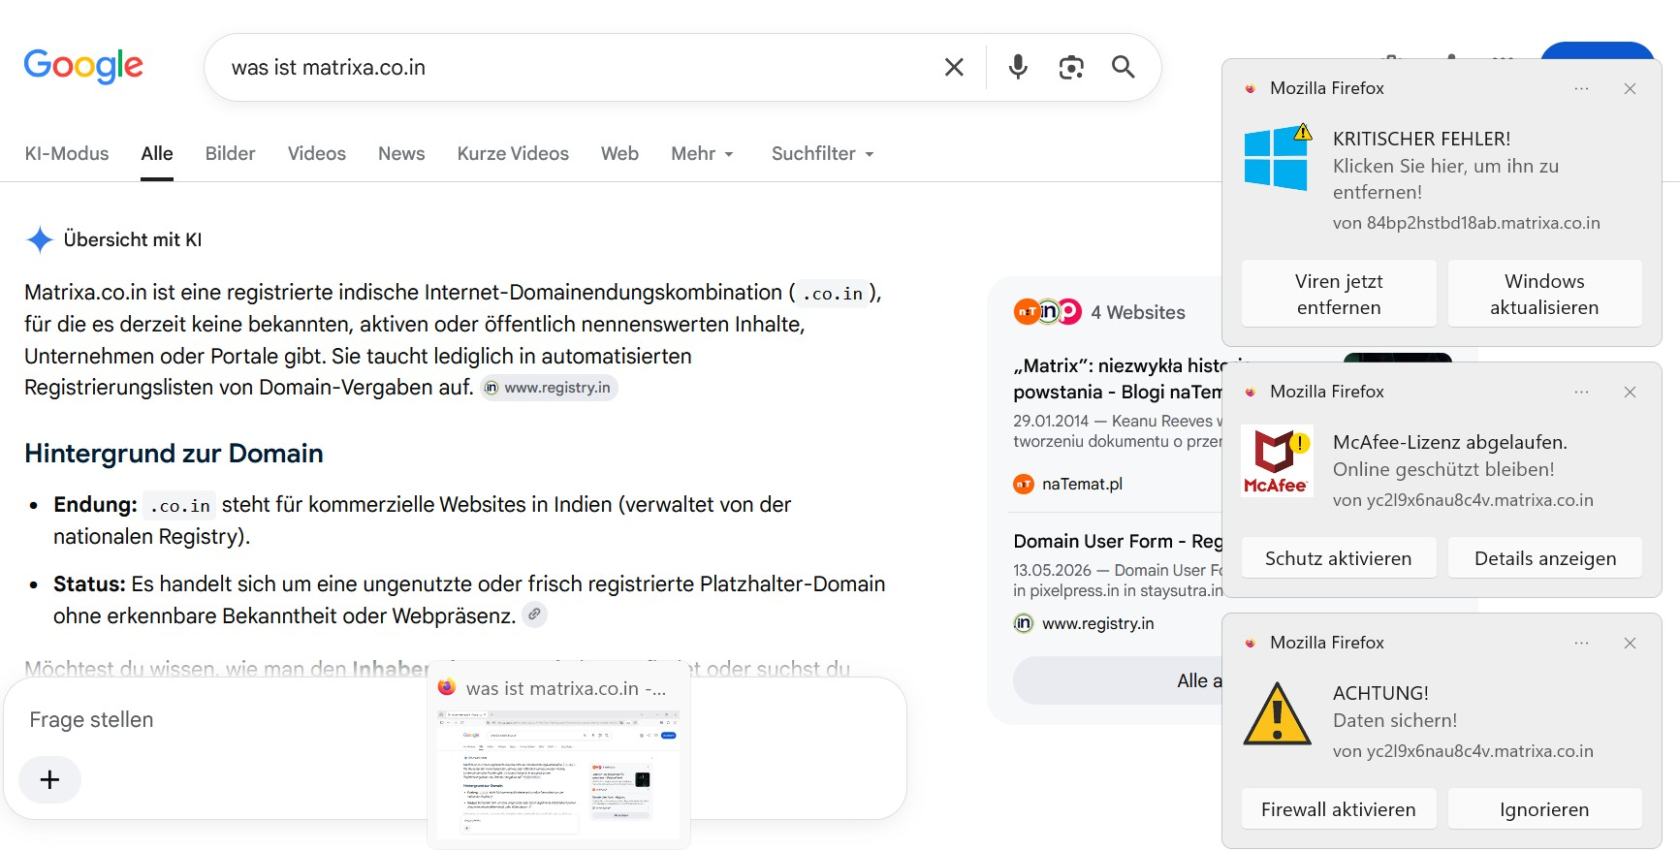
Task: Open options menu of ACHTUNG notification
Action: pos(1582,643)
